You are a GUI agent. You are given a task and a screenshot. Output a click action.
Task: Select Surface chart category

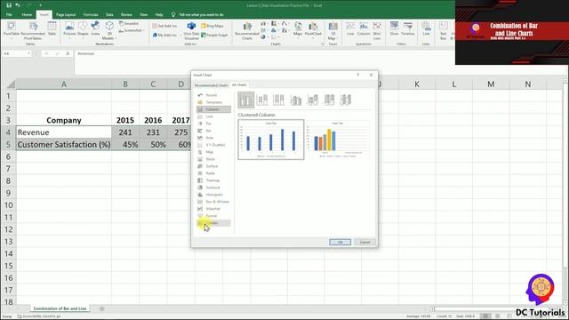coord(213,166)
